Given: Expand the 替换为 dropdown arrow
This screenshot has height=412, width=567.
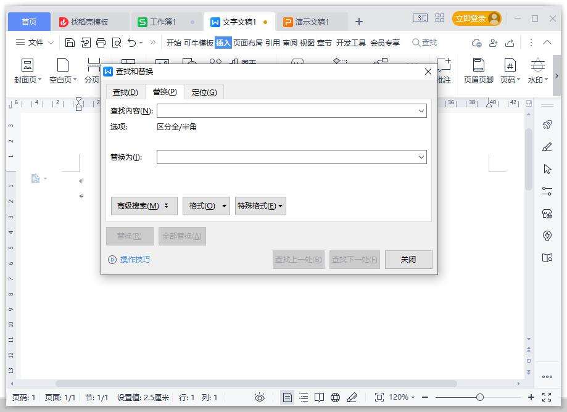Looking at the screenshot, I should [x=421, y=157].
